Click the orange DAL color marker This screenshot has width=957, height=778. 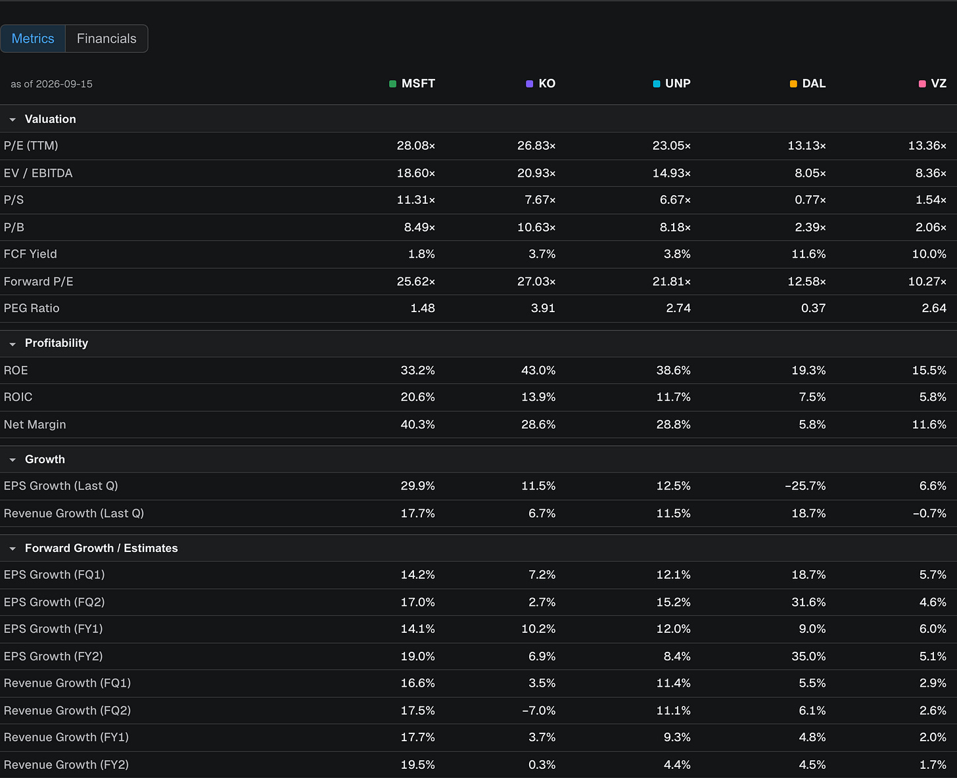(793, 84)
